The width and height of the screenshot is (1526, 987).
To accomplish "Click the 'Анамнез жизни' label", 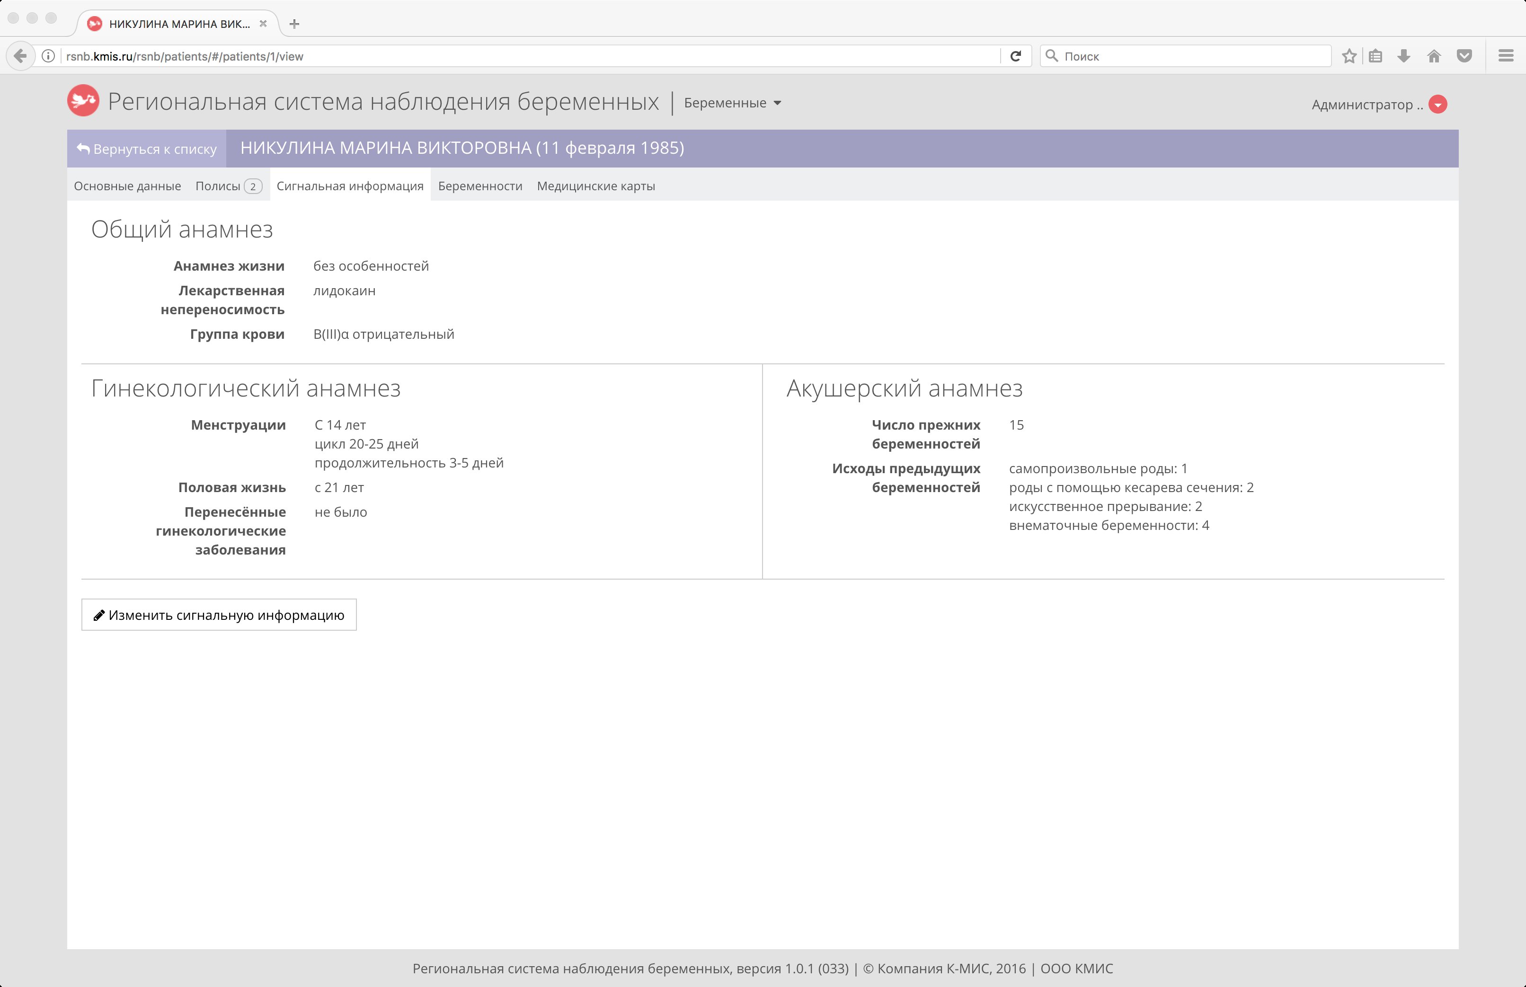I will [229, 266].
